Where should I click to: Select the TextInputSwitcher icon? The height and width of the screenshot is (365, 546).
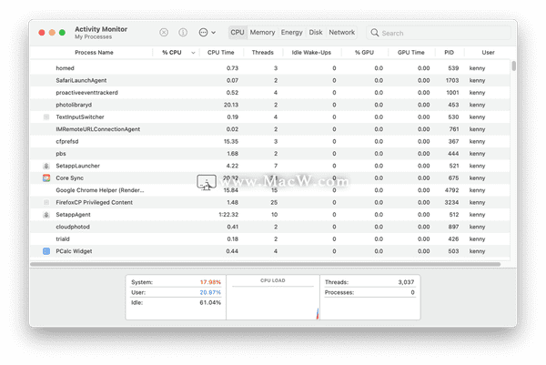point(46,117)
